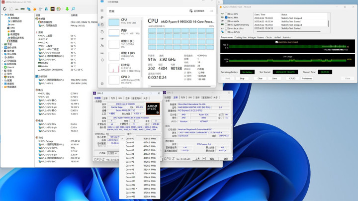Viewport: 358px width, 201px height.
Task: Click the green download arrow in AIDA64 toolbar
Action: [67, 8]
